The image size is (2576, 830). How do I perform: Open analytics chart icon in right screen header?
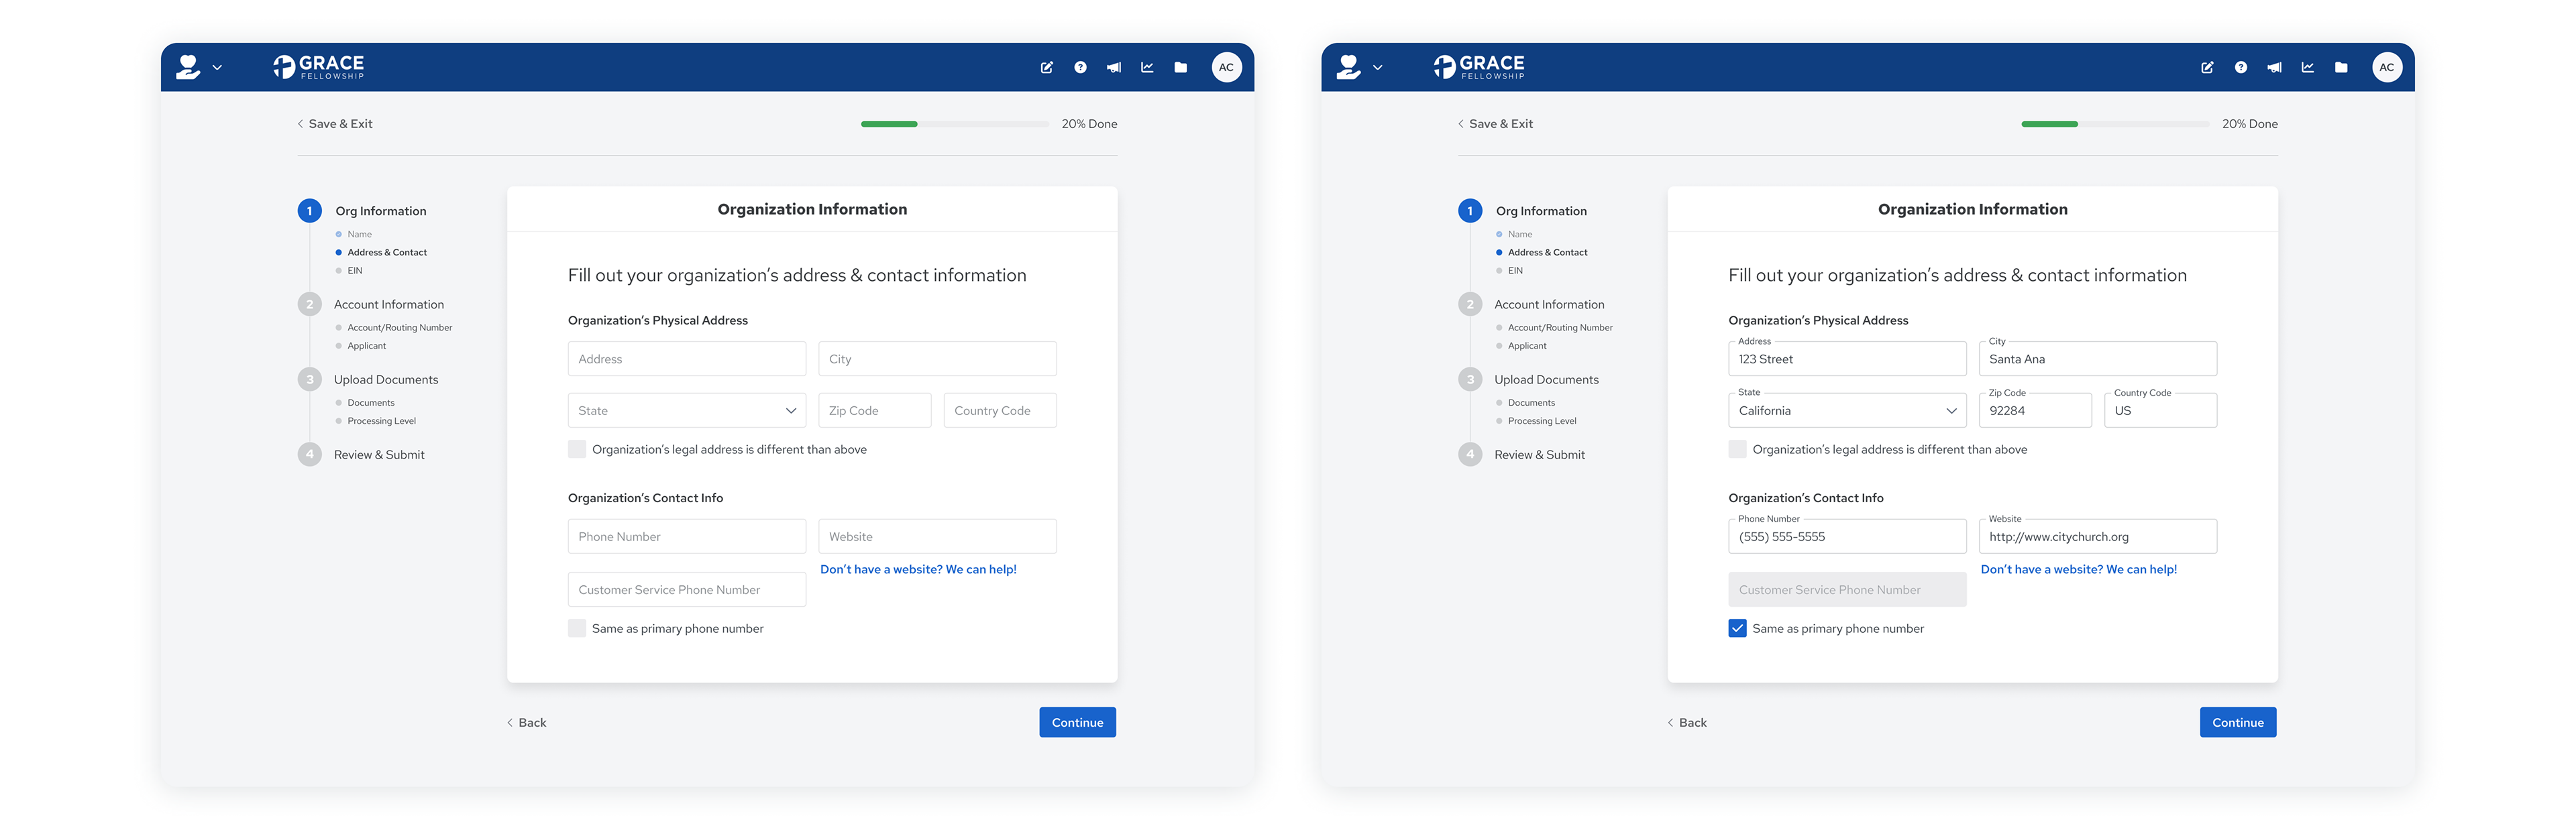point(2307,67)
